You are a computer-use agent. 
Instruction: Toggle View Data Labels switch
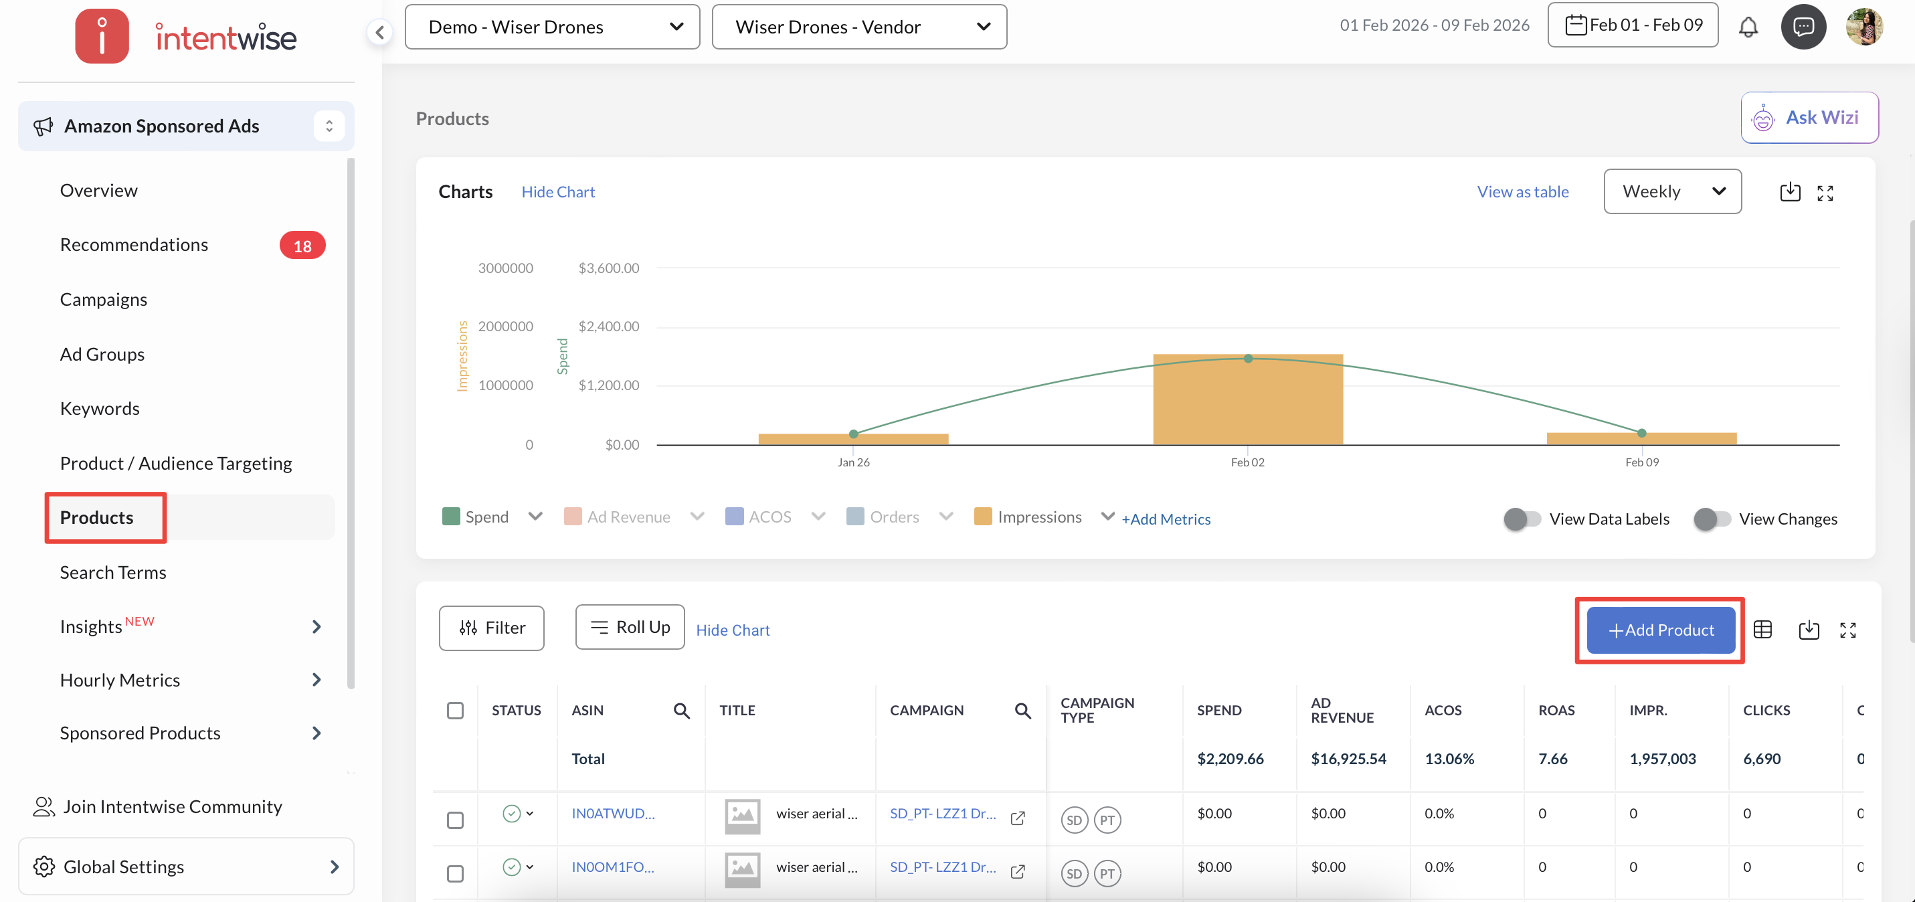1521,519
